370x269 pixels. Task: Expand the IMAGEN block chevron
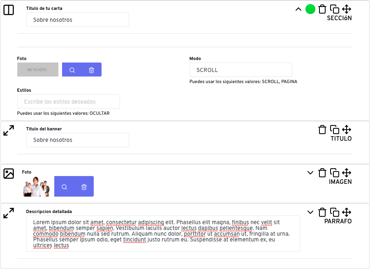[x=310, y=173]
